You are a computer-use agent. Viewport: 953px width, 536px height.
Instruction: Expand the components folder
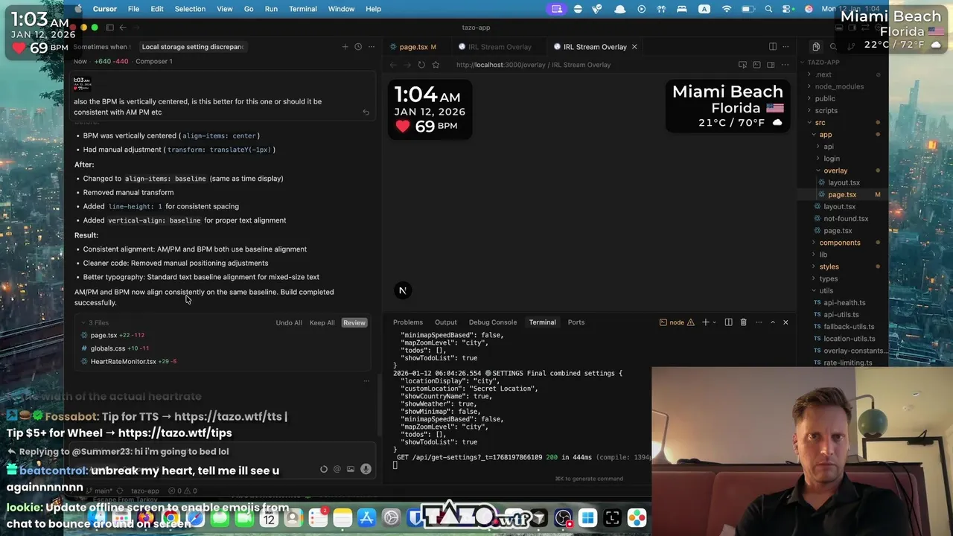coord(839,243)
